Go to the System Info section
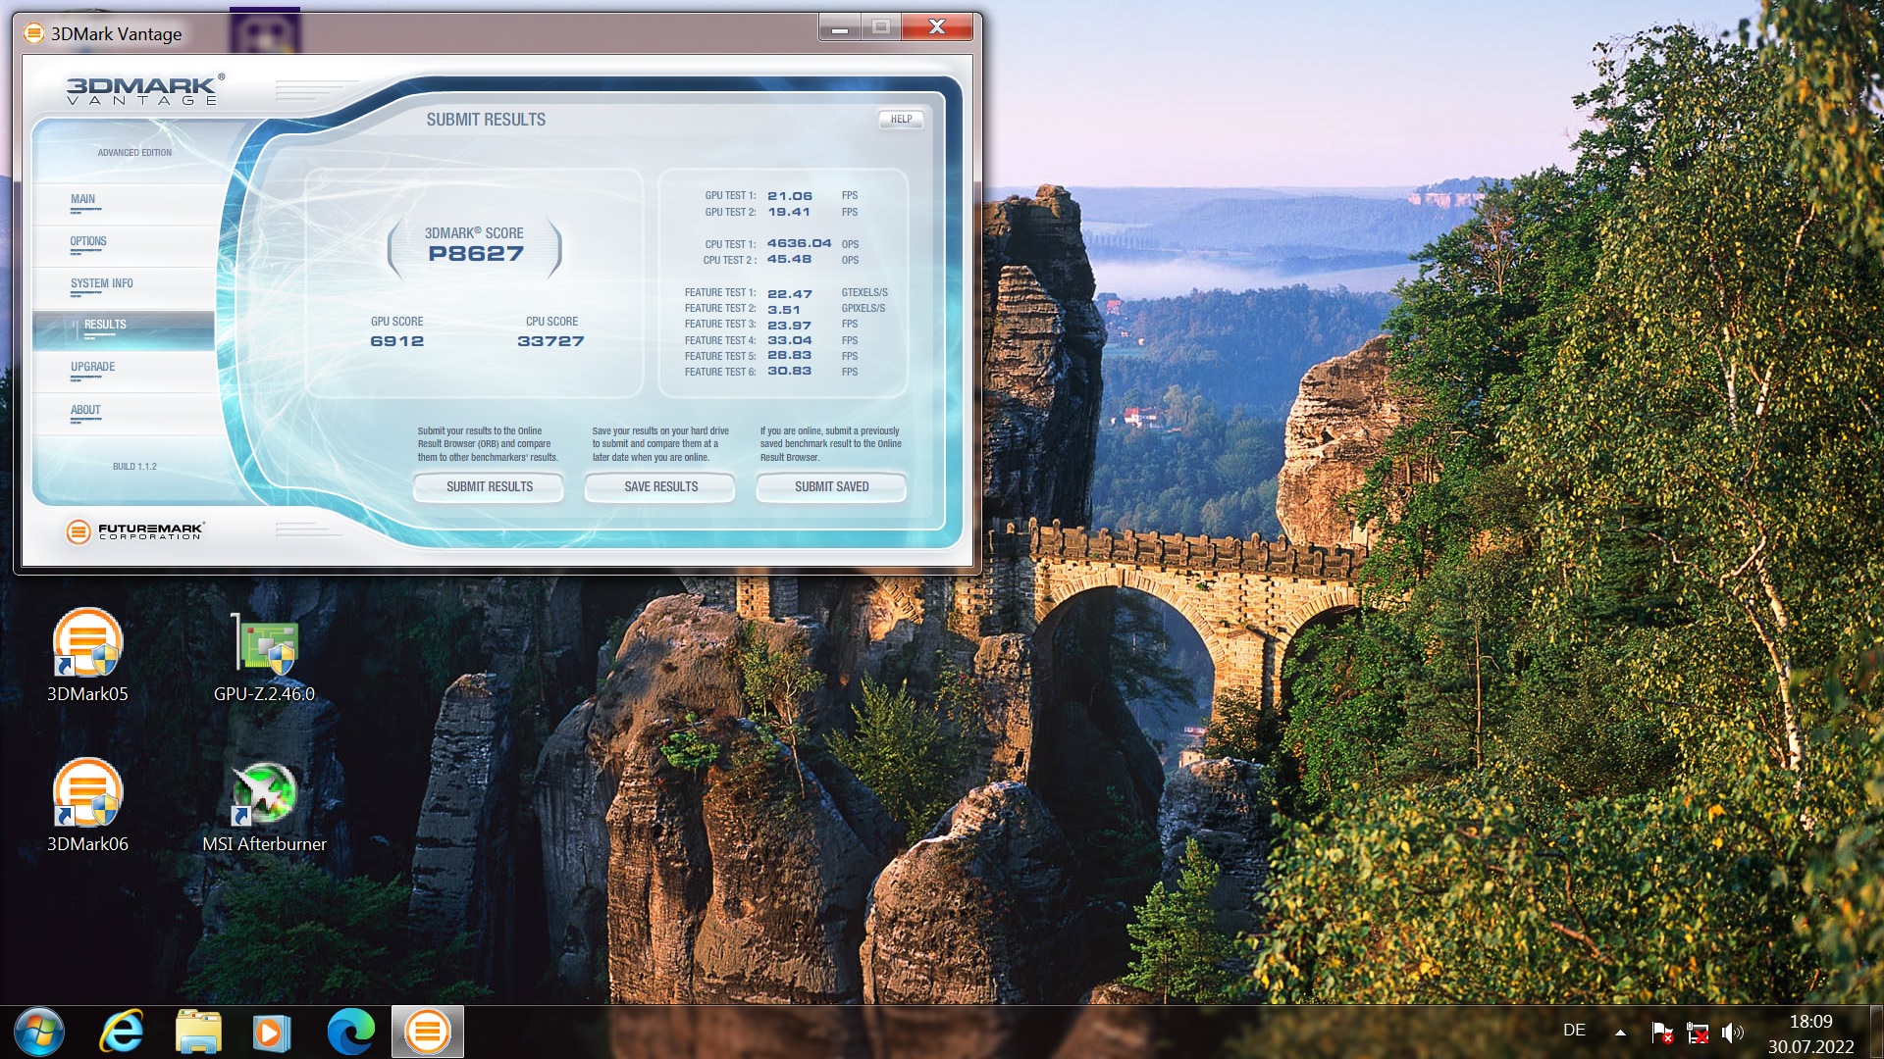1884x1059 pixels. (101, 284)
